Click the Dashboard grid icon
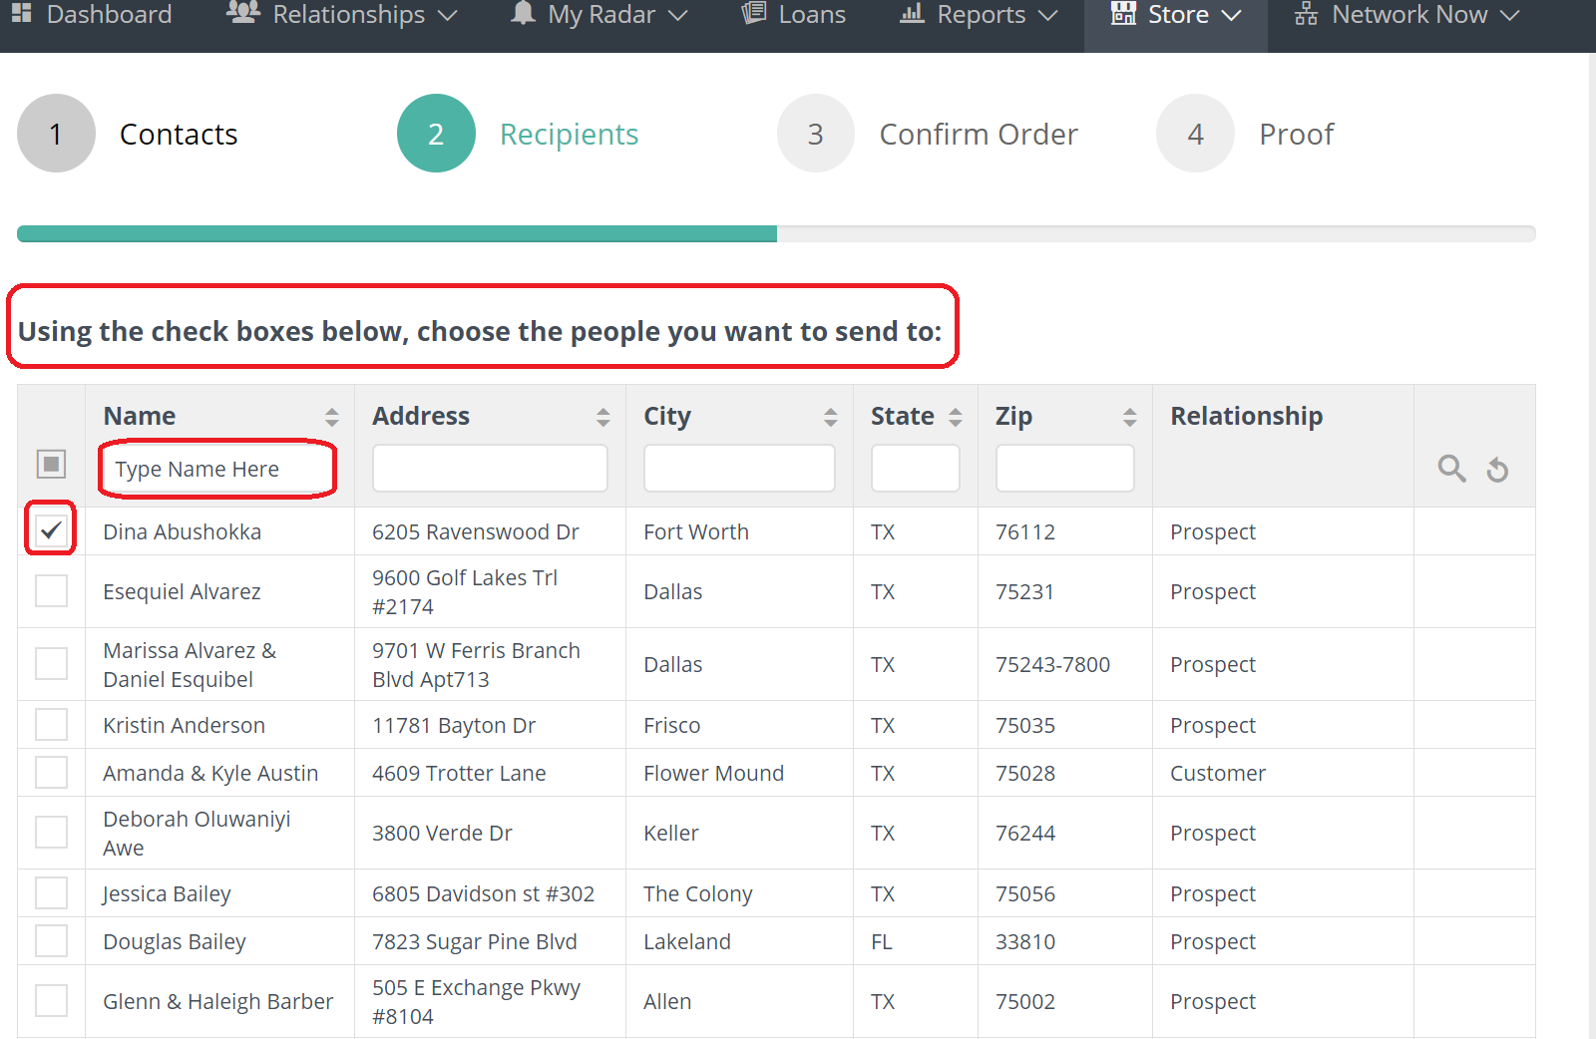Image resolution: width=1596 pixels, height=1039 pixels. click(21, 14)
